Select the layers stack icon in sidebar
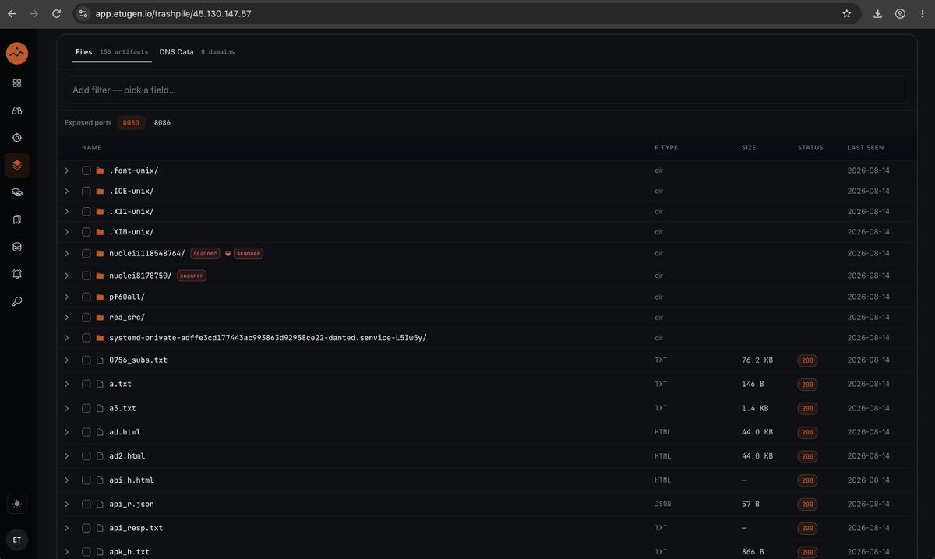This screenshot has width=935, height=559. (x=17, y=165)
